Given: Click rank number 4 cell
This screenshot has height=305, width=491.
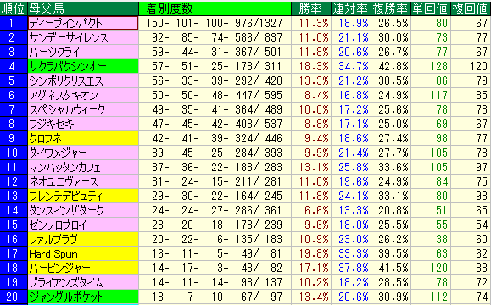Looking at the screenshot, I should point(14,66).
